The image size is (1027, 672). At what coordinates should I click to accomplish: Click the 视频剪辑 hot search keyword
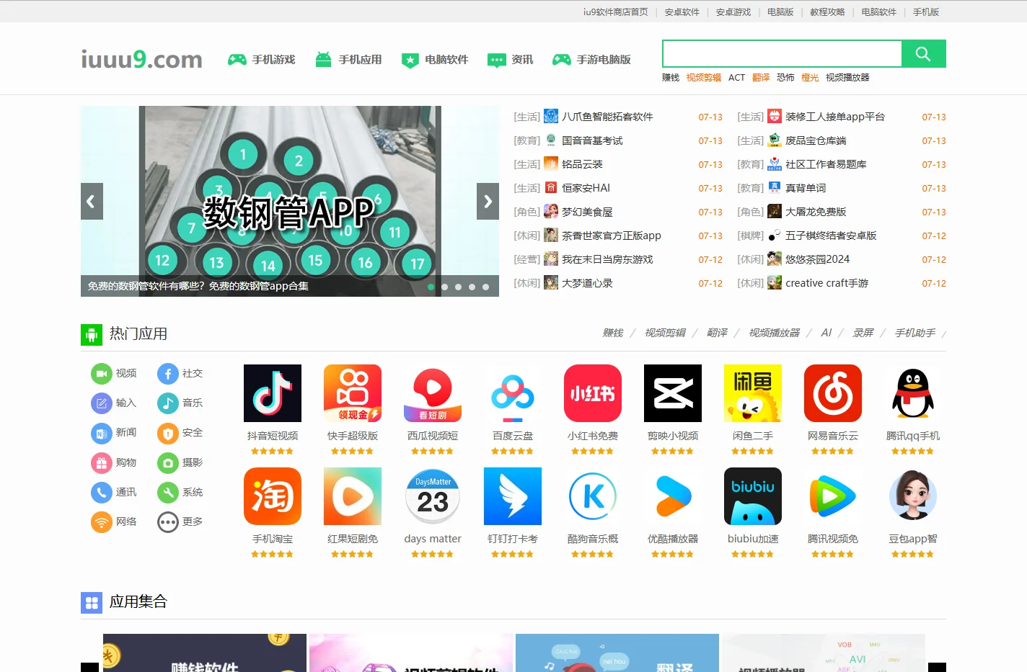tap(704, 78)
